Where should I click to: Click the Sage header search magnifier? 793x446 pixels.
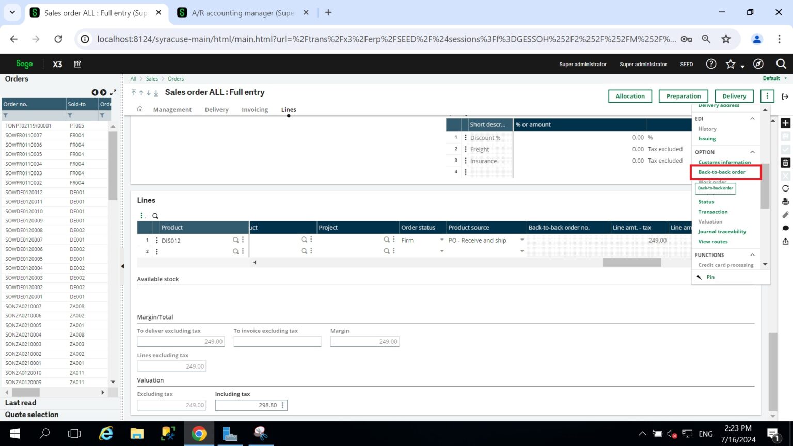(x=781, y=64)
